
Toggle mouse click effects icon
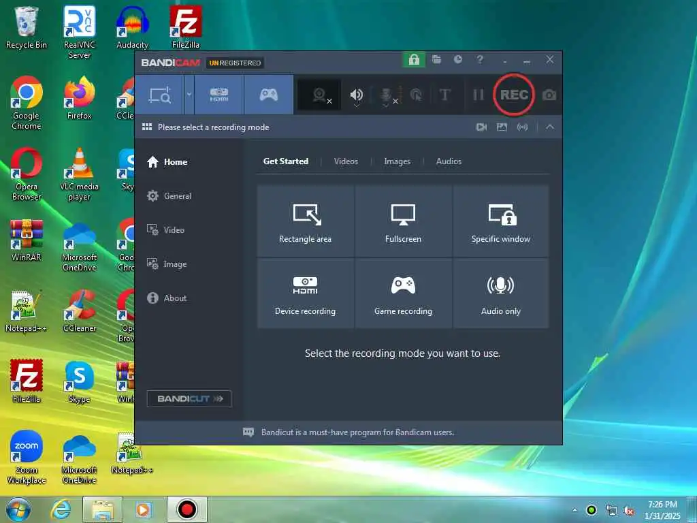416,95
